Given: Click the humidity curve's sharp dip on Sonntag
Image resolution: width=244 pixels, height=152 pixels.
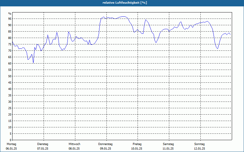Looking at the screenshot, I should pos(217,48).
